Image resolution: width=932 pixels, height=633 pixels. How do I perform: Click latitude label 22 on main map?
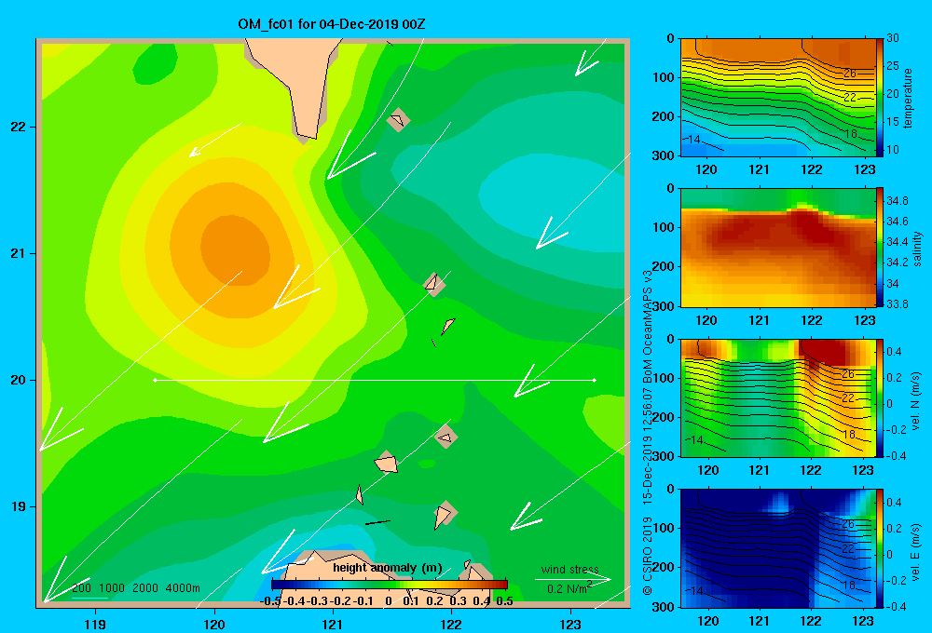click(x=19, y=128)
